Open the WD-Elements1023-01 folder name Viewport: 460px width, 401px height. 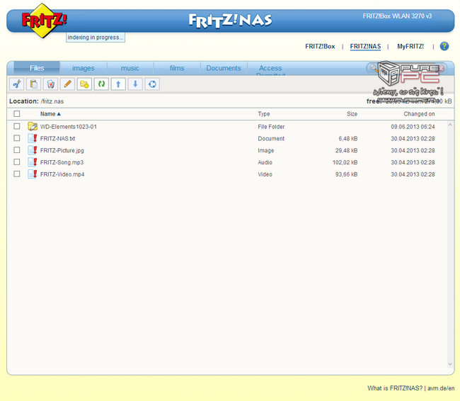point(69,127)
